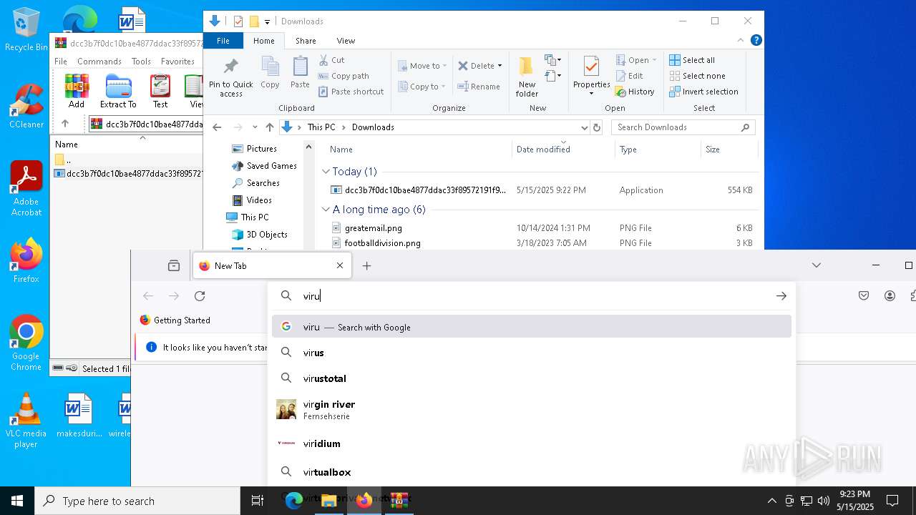The height and width of the screenshot is (515, 916).
Task: Select viridium search suggestion
Action: pos(532,443)
